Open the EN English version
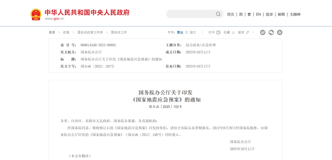This screenshot has height=160, width=332. click(258, 14)
